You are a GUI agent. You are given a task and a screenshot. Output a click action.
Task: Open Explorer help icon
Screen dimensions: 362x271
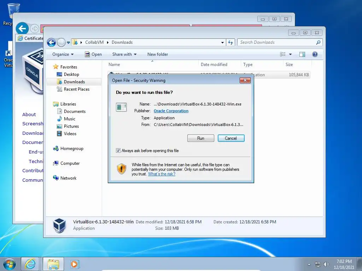pos(315,54)
